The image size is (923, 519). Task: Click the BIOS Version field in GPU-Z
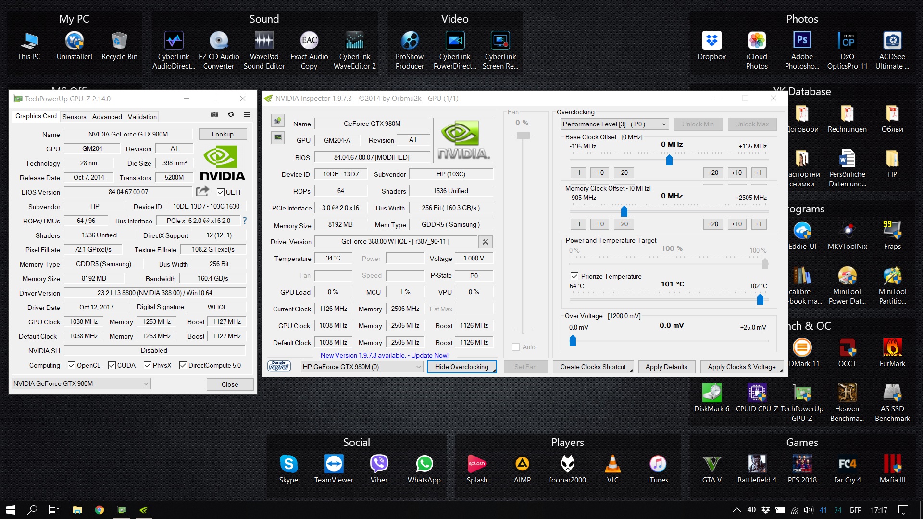coord(128,192)
